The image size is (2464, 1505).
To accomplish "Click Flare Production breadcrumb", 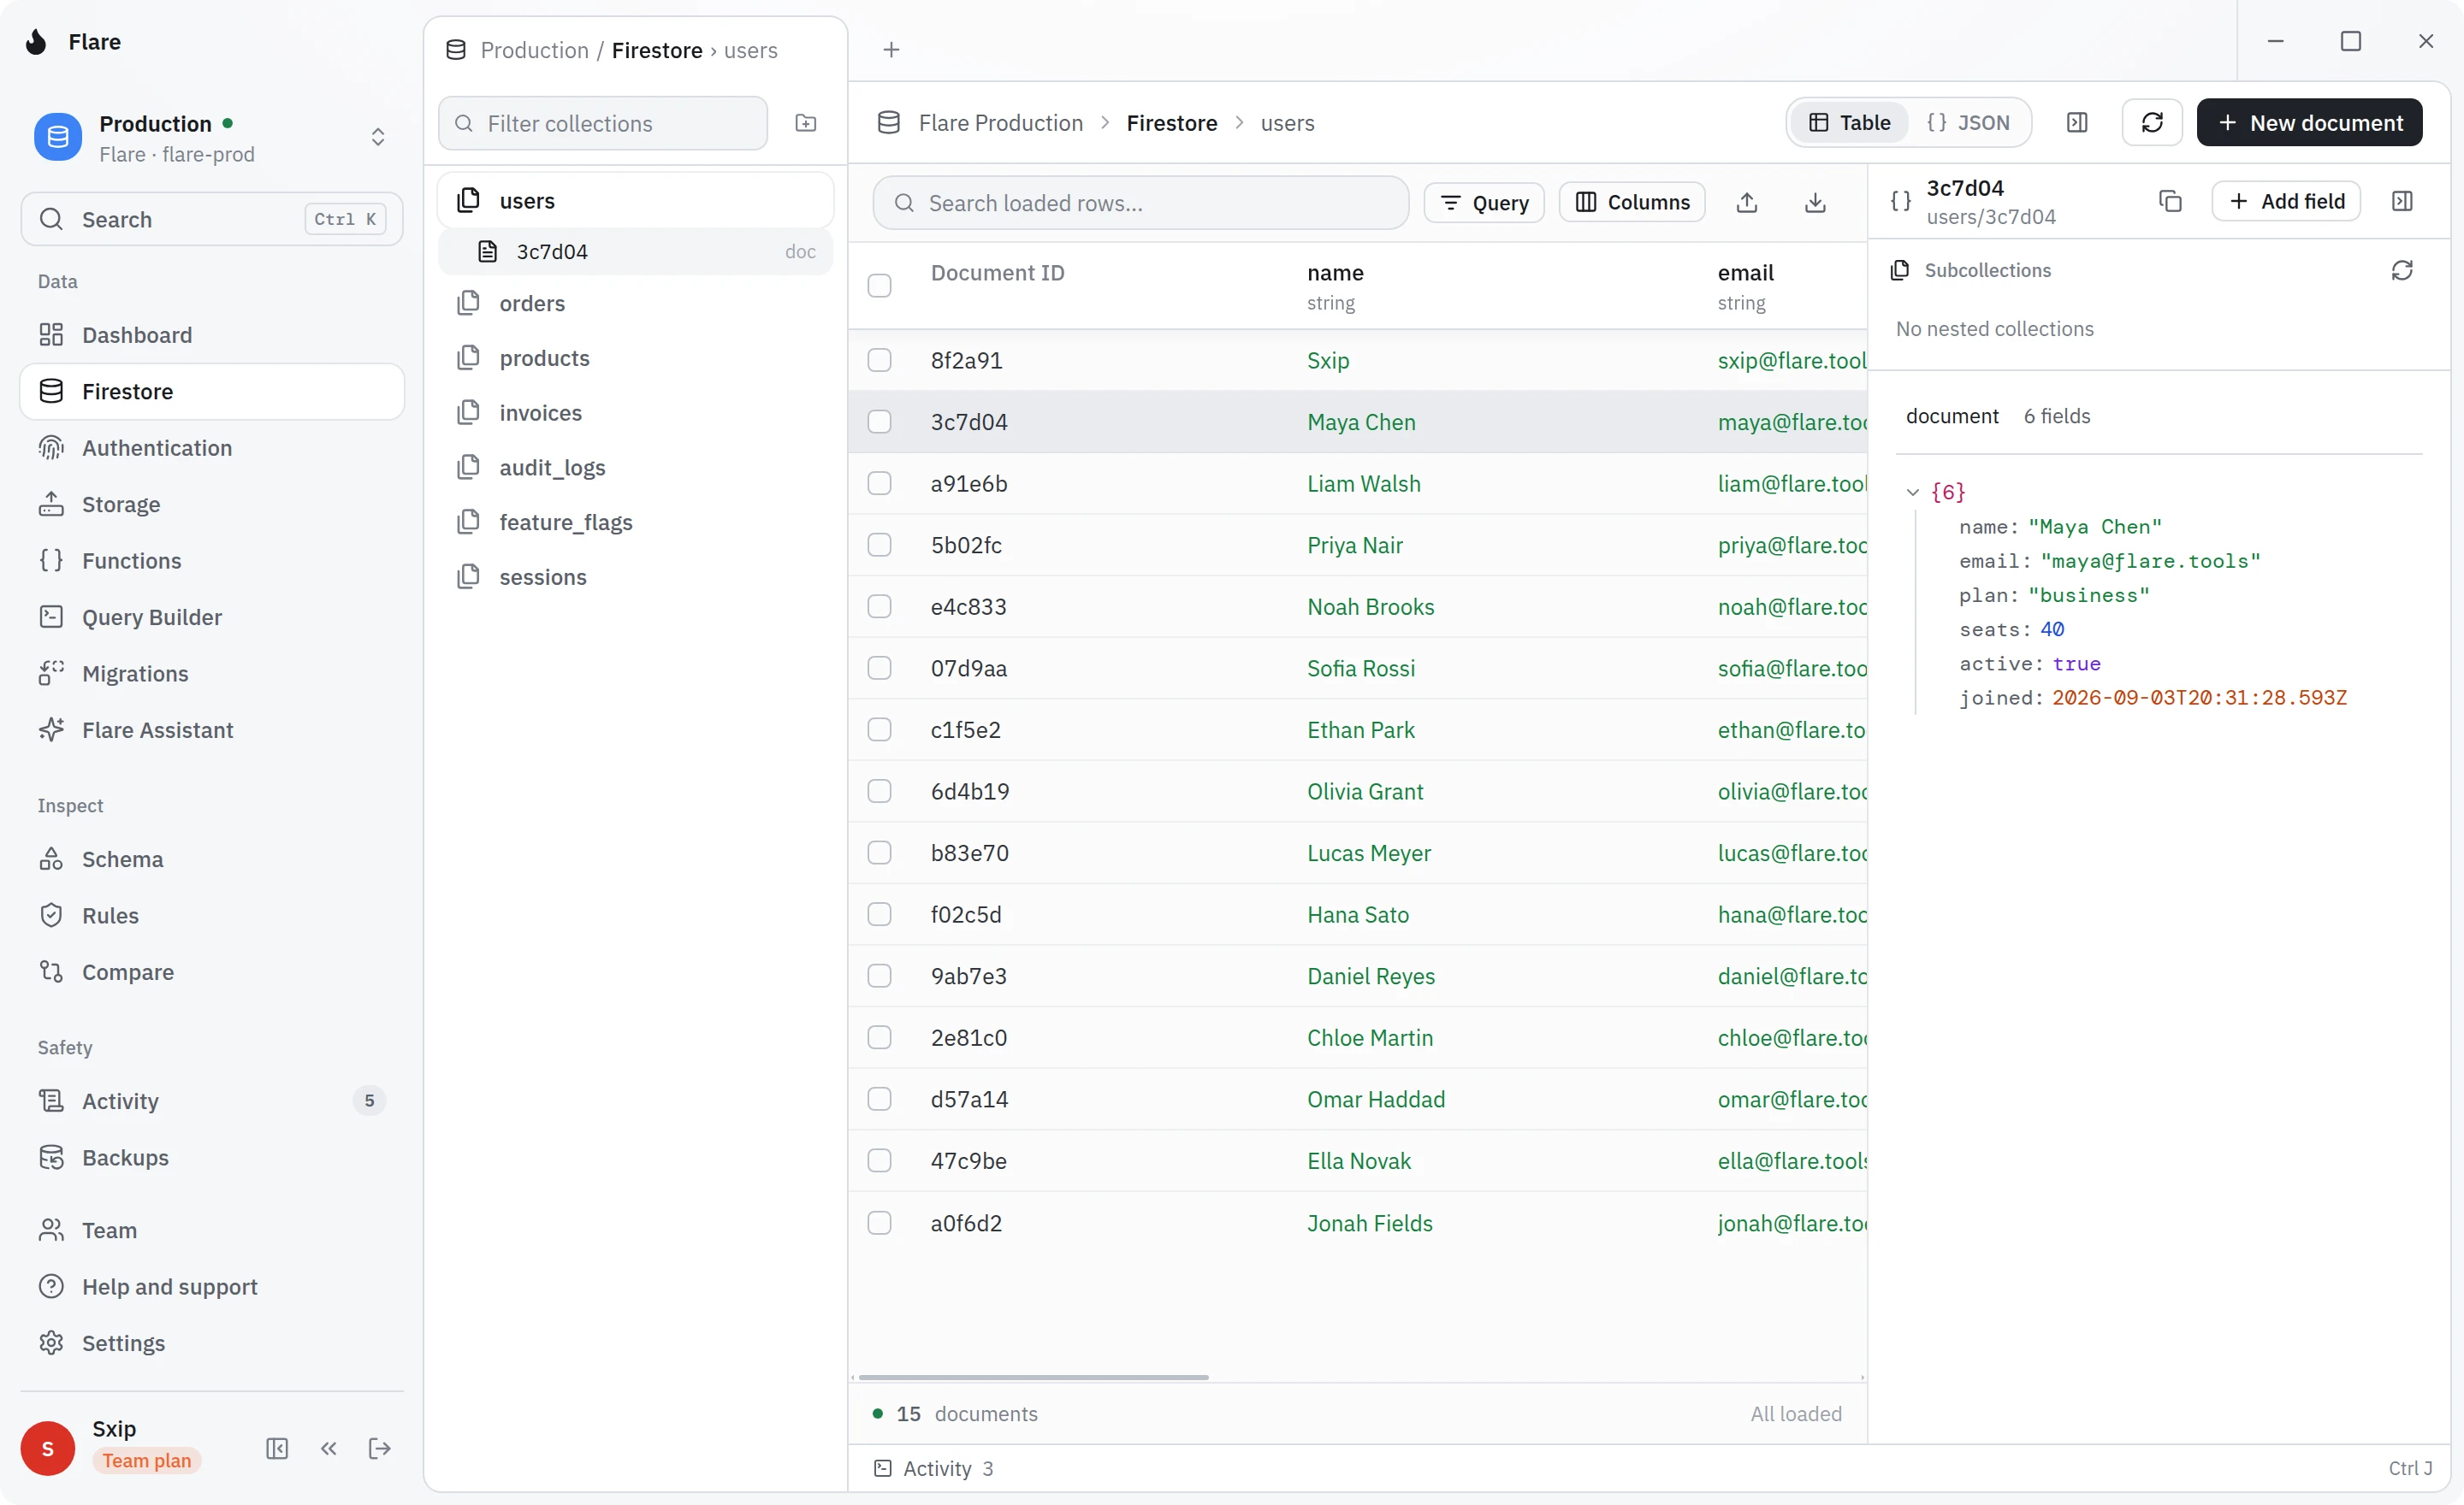I will [x=1000, y=123].
